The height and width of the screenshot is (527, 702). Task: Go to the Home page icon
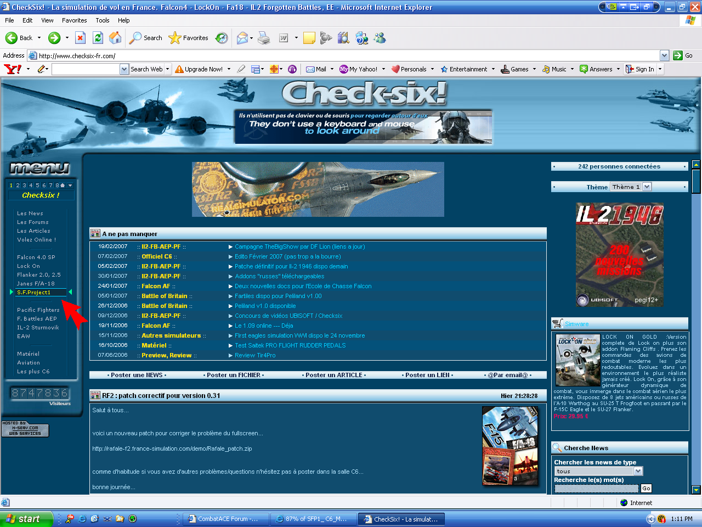[115, 38]
